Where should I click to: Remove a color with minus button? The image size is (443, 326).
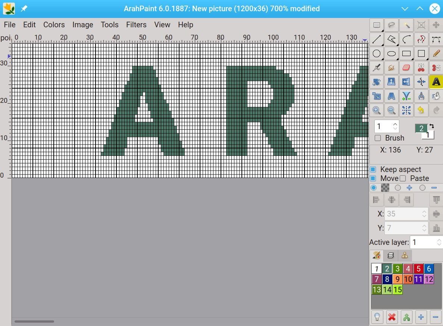pyautogui.click(x=436, y=317)
